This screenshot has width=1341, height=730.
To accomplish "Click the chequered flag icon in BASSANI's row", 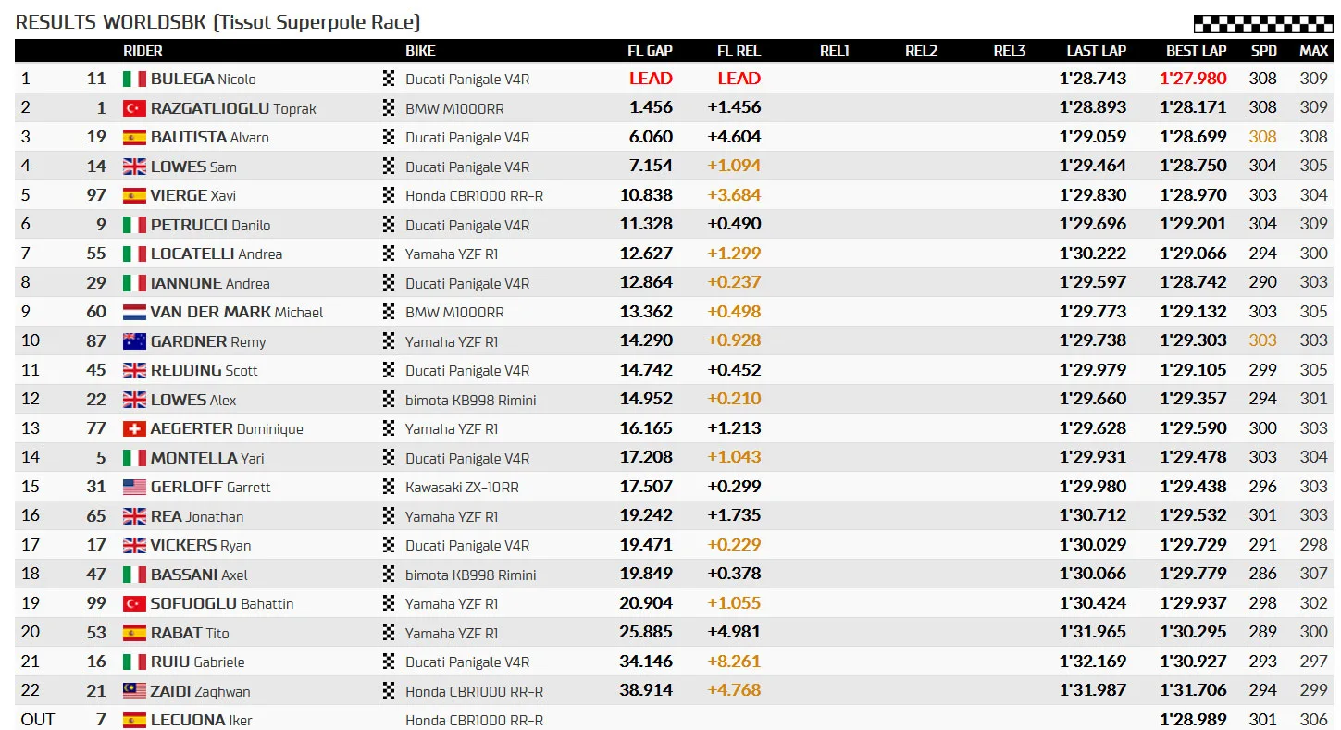I will pyautogui.click(x=389, y=575).
